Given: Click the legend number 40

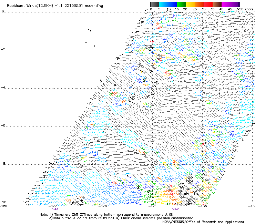Looking at the screenshot, I should (221, 9).
